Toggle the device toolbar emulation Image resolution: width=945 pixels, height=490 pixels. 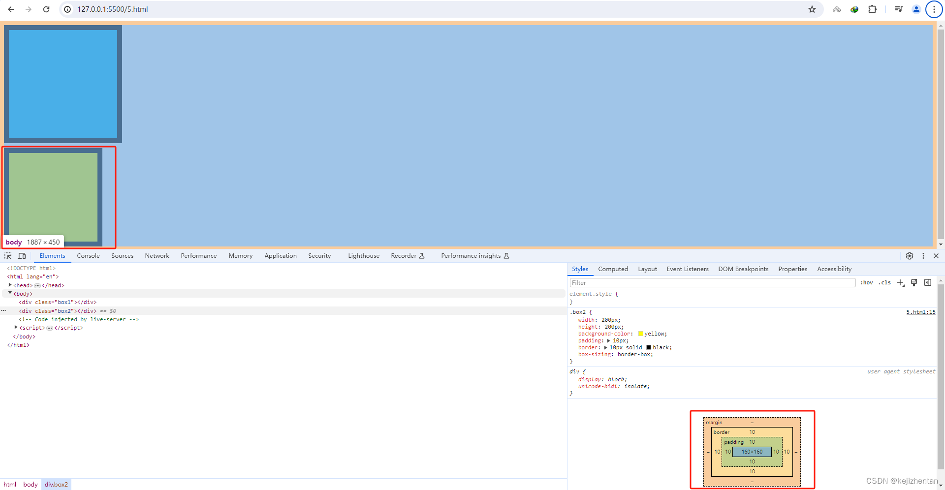22,256
